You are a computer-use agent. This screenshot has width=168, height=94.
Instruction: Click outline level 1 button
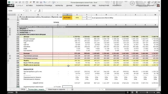[8, 15]
